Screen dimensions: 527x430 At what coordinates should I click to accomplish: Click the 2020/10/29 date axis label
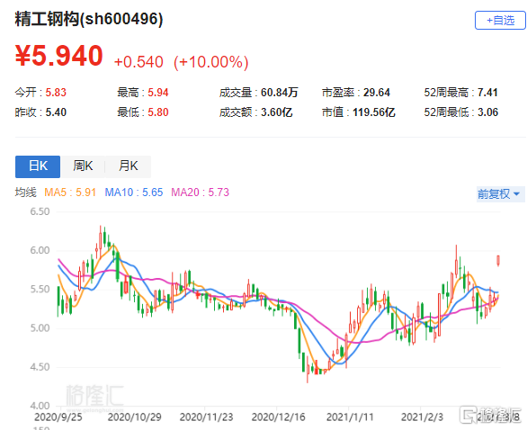(x=134, y=417)
